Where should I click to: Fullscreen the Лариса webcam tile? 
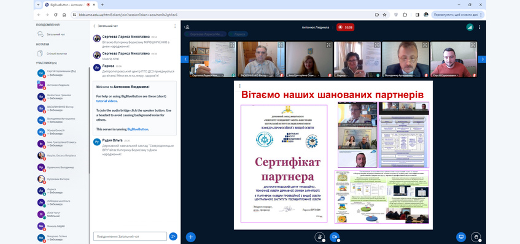(377, 45)
